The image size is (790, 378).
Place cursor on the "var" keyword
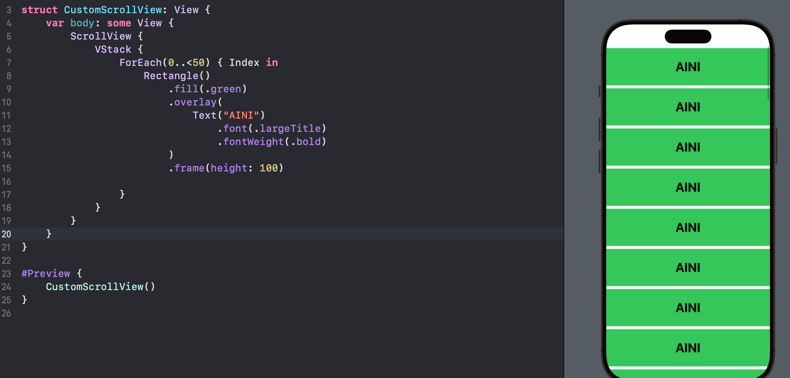click(55, 23)
